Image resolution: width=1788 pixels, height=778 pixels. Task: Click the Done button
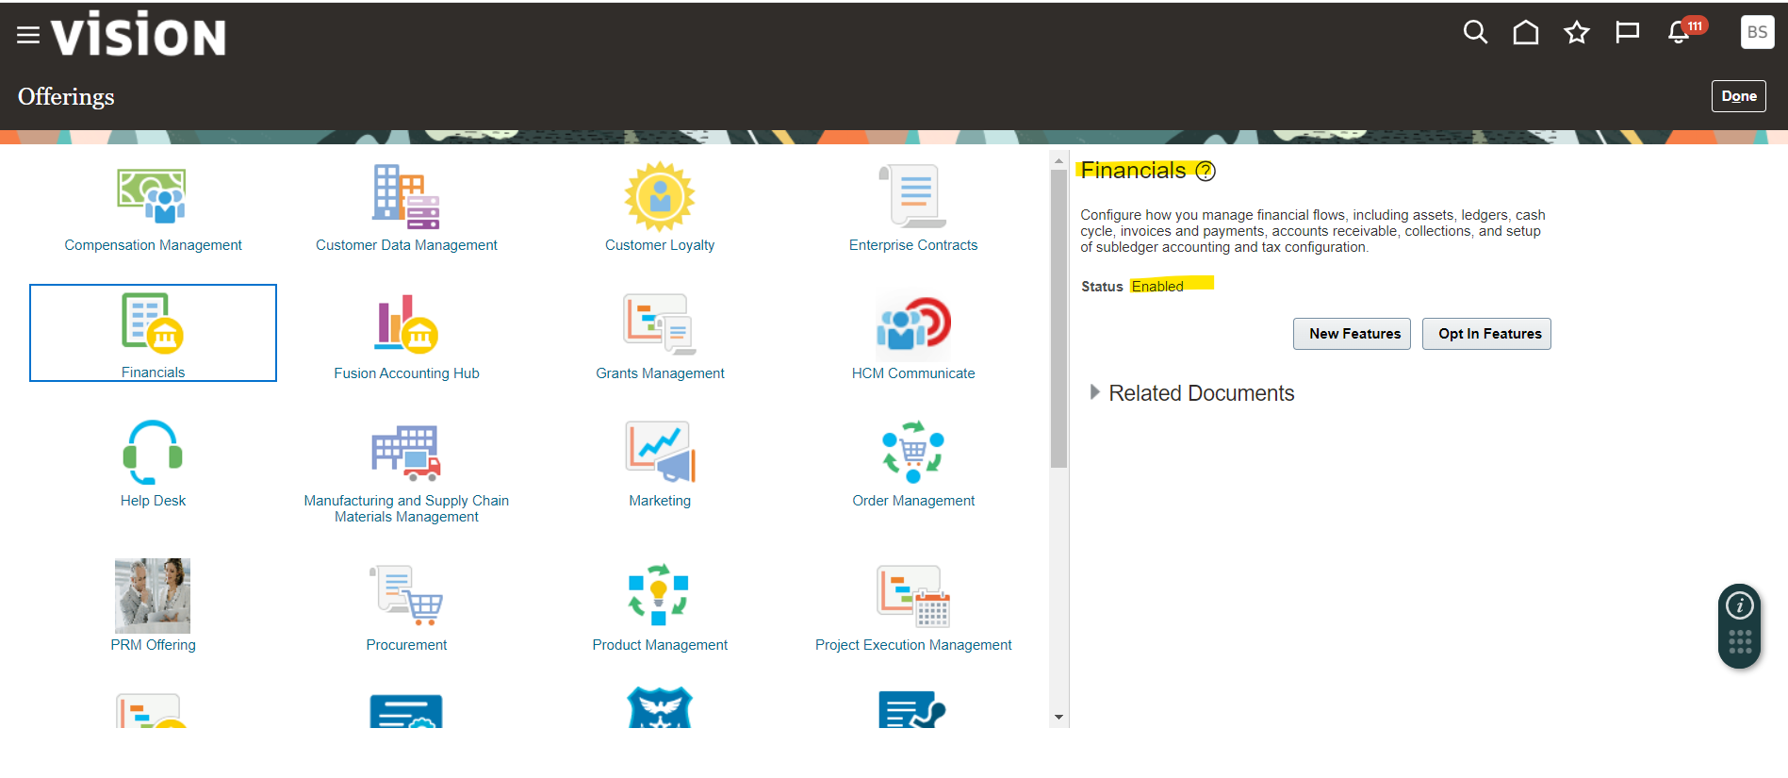coord(1739,96)
